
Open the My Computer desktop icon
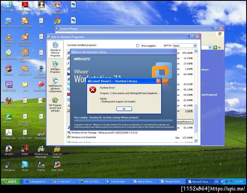tap(9, 23)
